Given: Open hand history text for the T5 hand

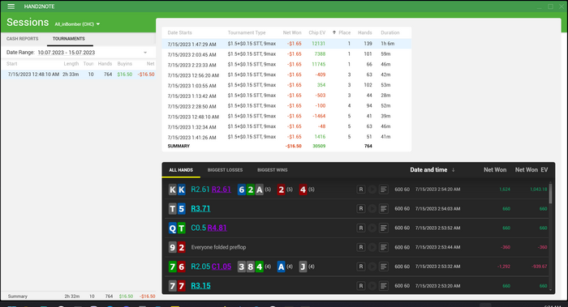Looking at the screenshot, I should click(383, 209).
